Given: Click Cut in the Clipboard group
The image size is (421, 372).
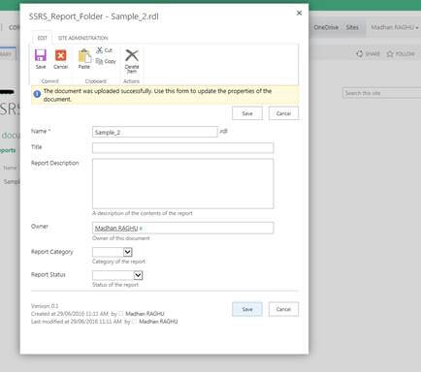Looking at the screenshot, I should click(x=105, y=50).
